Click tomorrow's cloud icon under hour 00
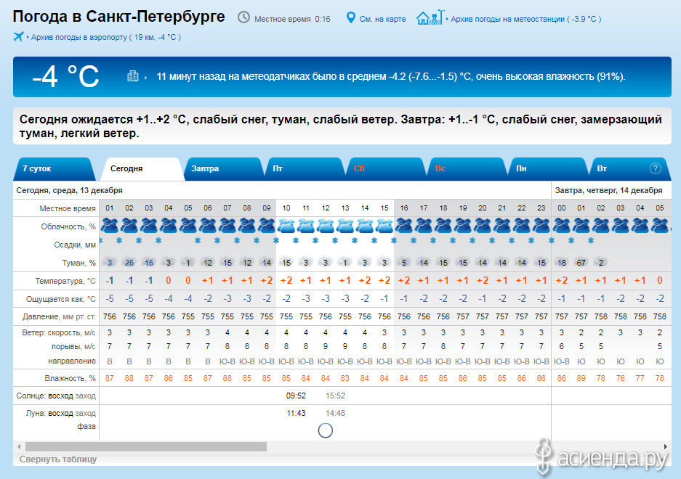This screenshot has height=479, width=681. tap(562, 226)
